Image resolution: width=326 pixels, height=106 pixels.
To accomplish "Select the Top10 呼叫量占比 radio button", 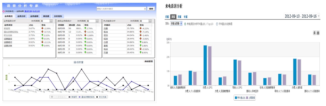I will pyautogui.click(x=185, y=24).
